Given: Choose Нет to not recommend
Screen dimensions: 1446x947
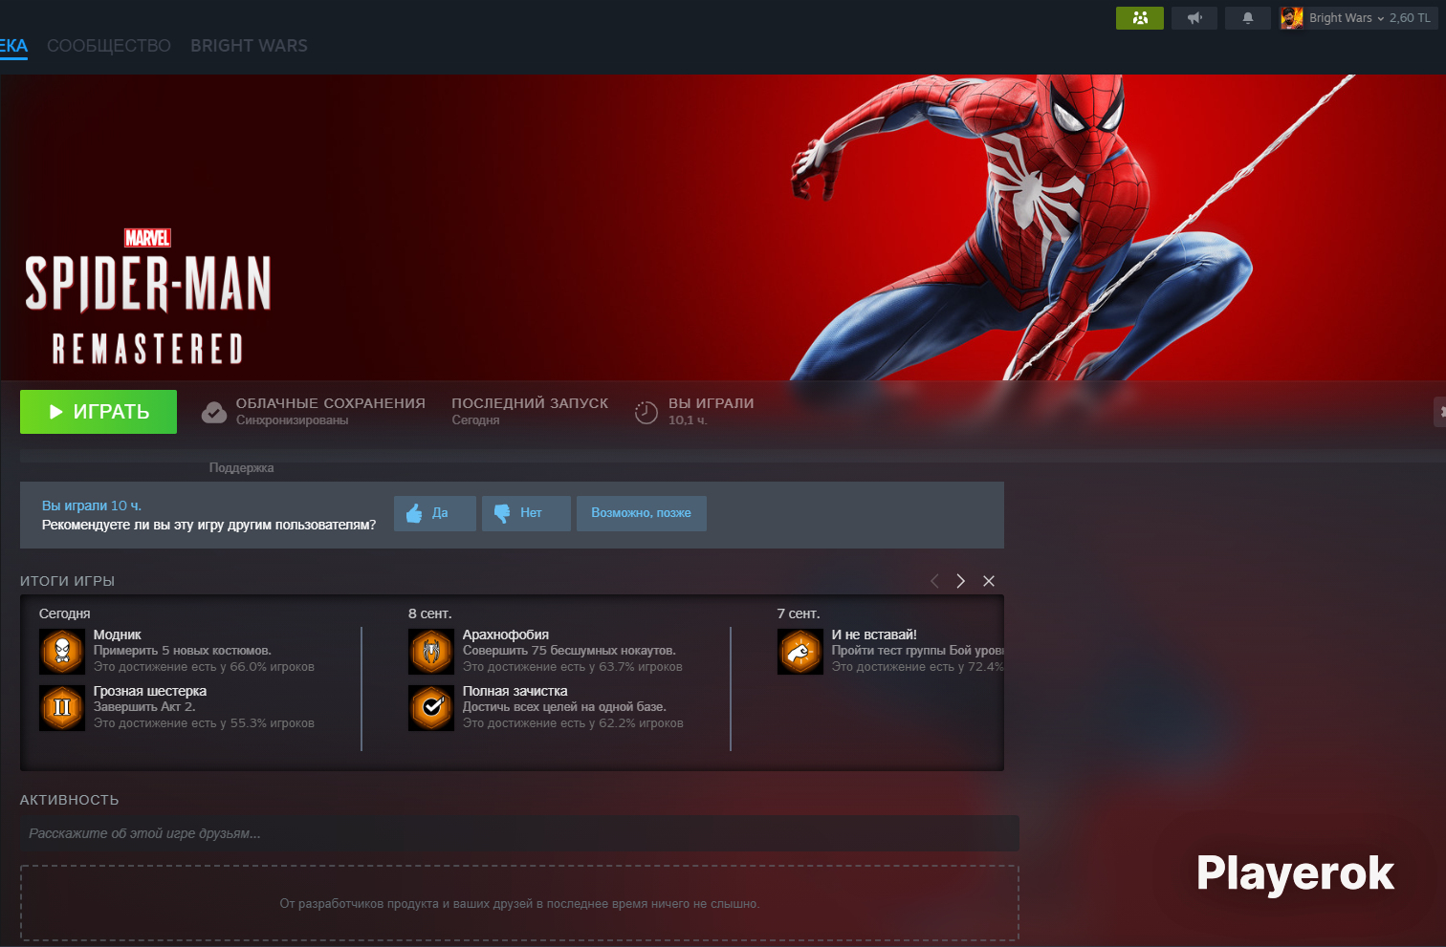Looking at the screenshot, I should point(526,513).
